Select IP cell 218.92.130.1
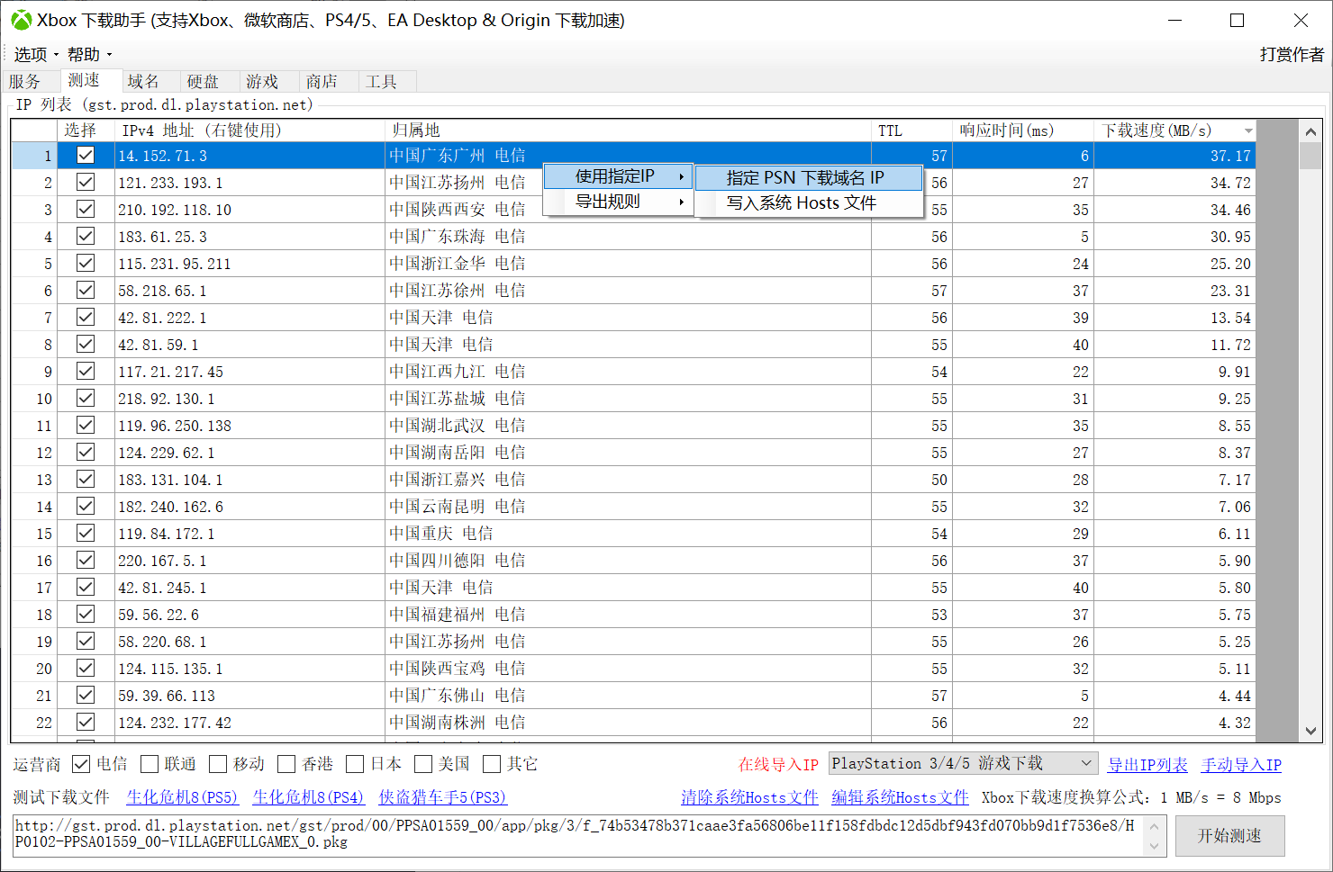 pos(249,399)
